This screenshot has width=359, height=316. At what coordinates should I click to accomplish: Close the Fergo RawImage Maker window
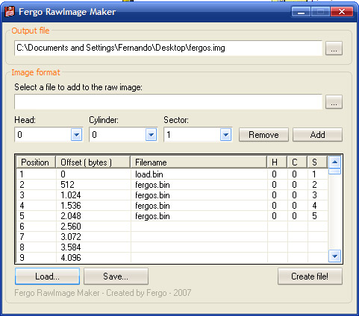pyautogui.click(x=342, y=12)
